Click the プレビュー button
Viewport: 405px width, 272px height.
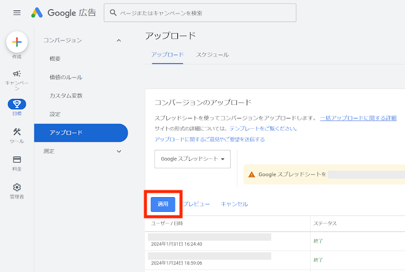[196, 204]
